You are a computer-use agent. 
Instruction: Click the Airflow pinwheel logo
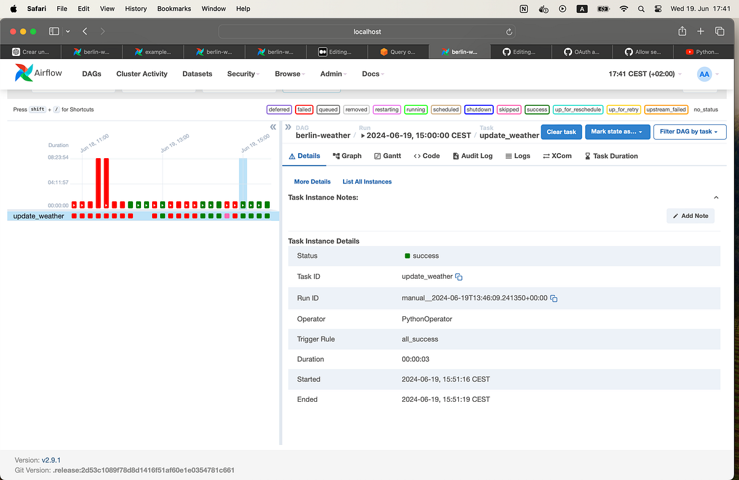click(x=23, y=73)
